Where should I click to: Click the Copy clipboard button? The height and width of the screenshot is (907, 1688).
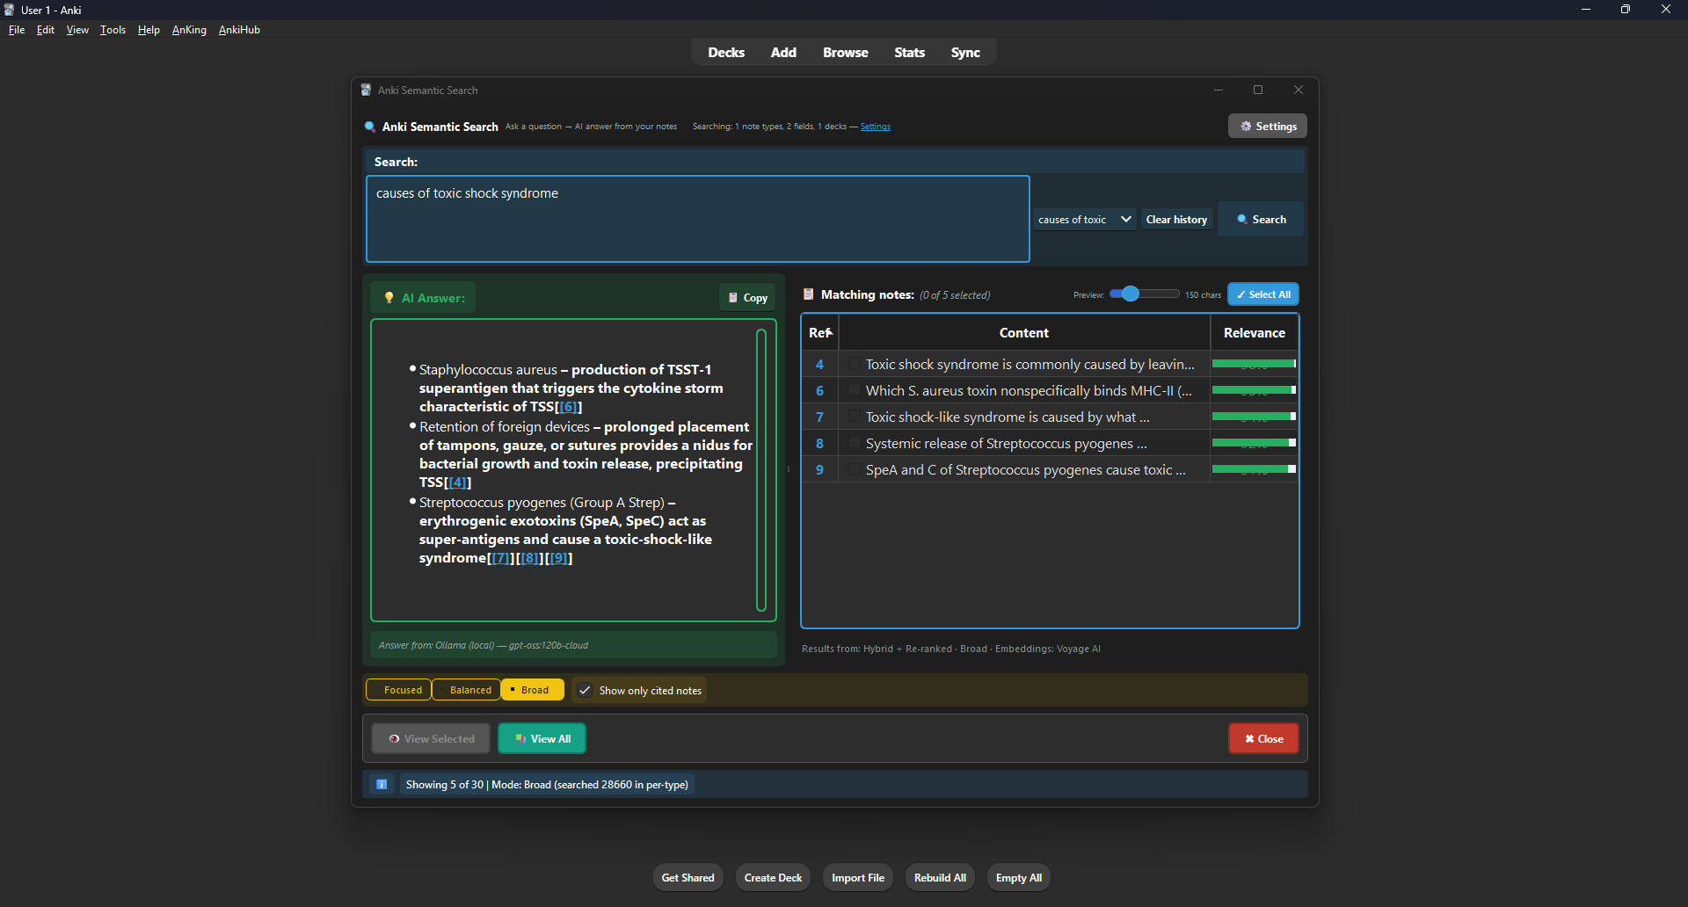coord(747,298)
